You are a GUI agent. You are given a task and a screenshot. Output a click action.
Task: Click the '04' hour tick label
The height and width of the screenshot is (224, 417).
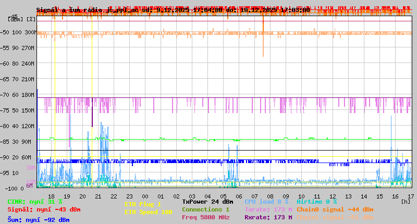pos(207,196)
